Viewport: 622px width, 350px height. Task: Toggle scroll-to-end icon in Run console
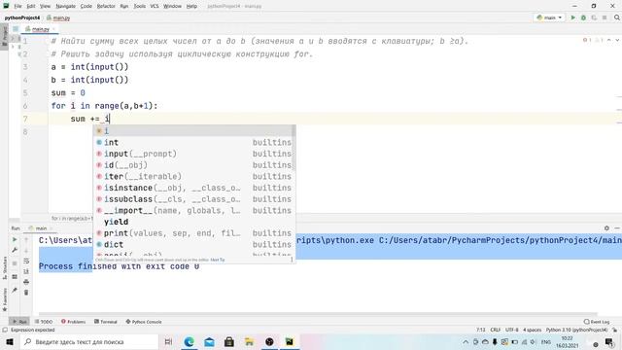(26, 271)
